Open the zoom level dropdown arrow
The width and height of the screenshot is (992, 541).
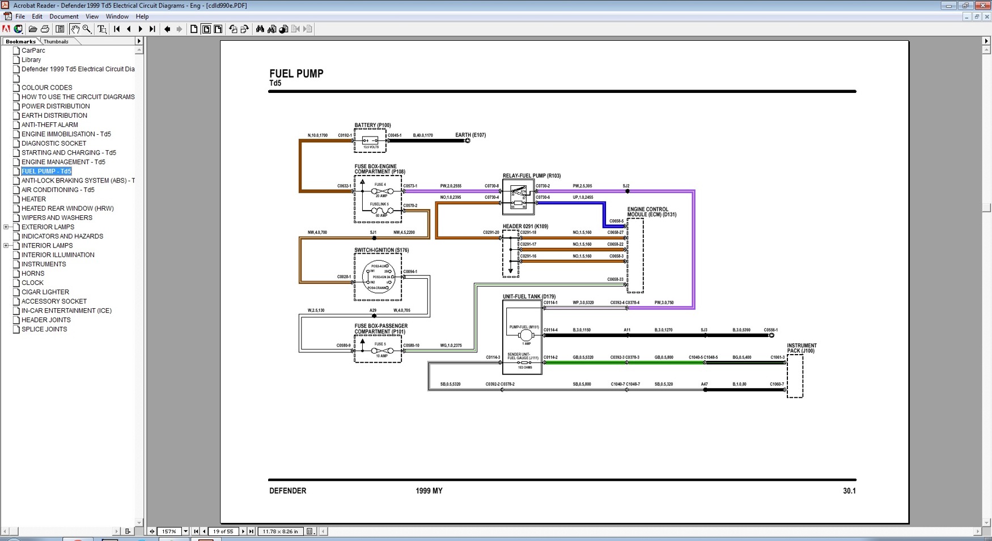[x=185, y=531]
